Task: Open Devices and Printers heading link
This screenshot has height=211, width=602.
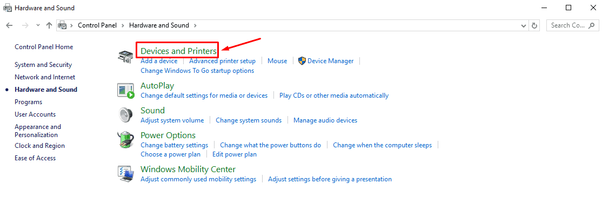Action: coord(179,51)
